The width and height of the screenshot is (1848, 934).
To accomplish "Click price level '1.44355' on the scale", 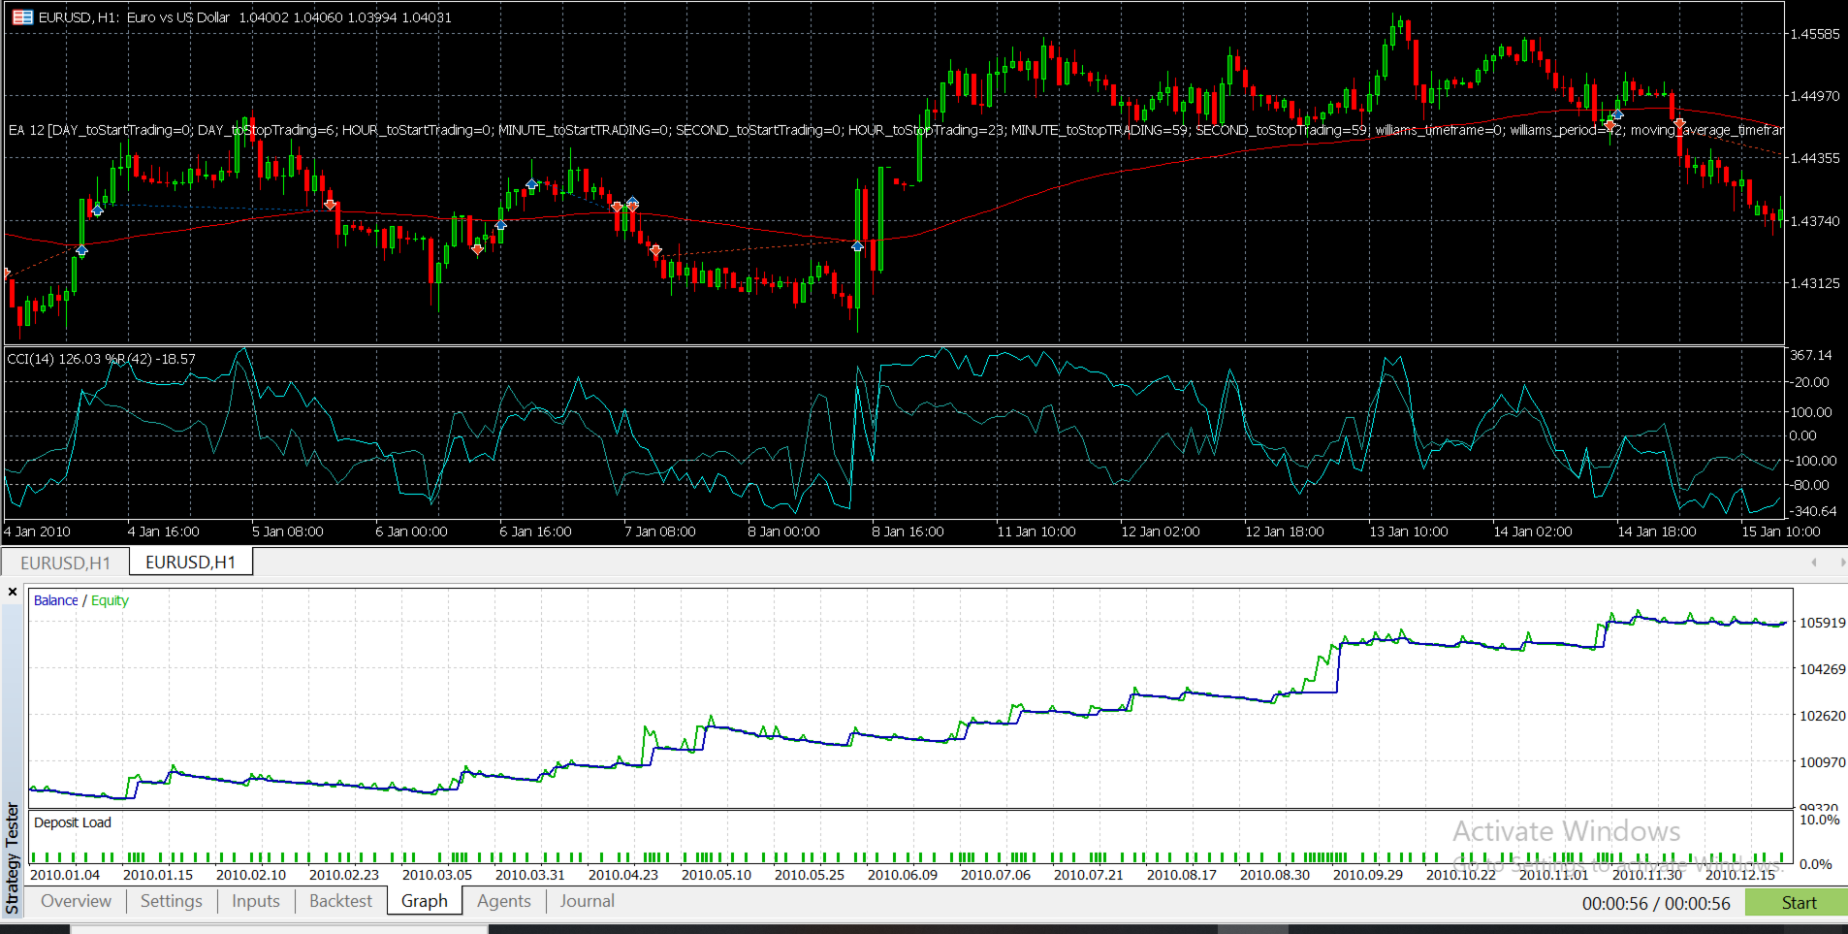I will (1814, 158).
